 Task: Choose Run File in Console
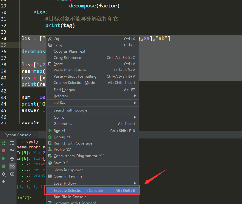coord(92,197)
